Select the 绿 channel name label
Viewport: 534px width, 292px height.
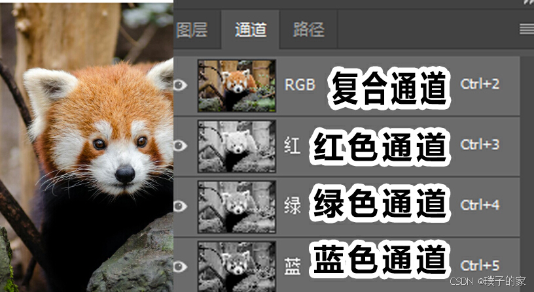pos(293,206)
